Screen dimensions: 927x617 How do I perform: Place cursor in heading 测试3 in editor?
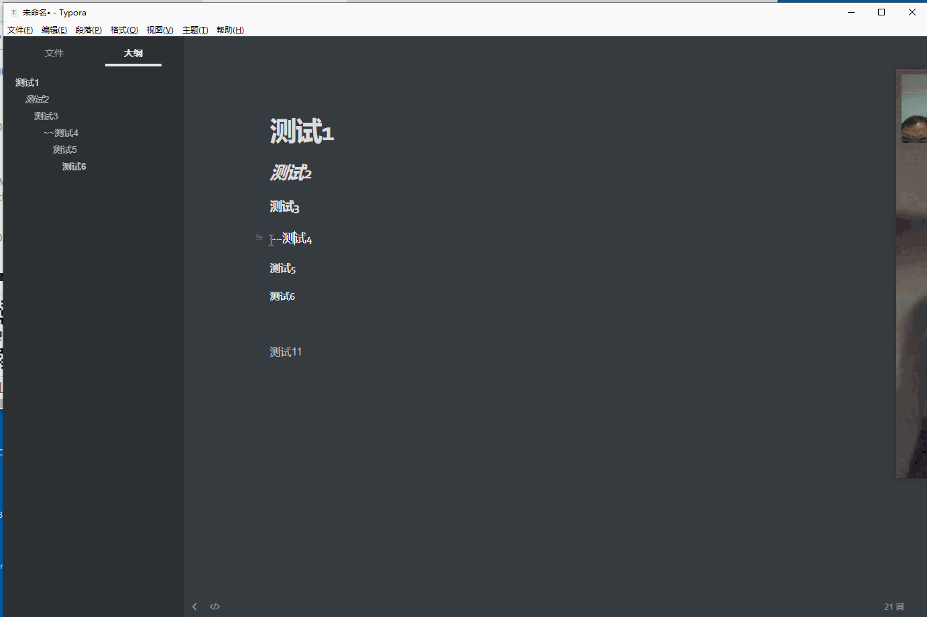tap(284, 207)
